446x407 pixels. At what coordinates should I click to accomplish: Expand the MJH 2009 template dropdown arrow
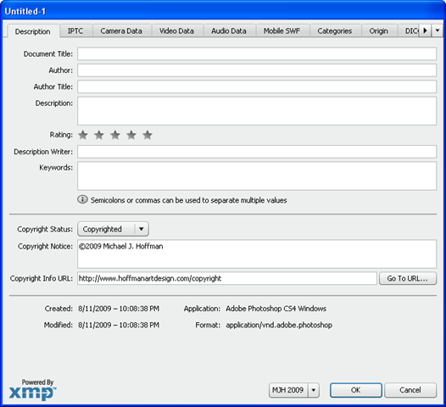(314, 390)
